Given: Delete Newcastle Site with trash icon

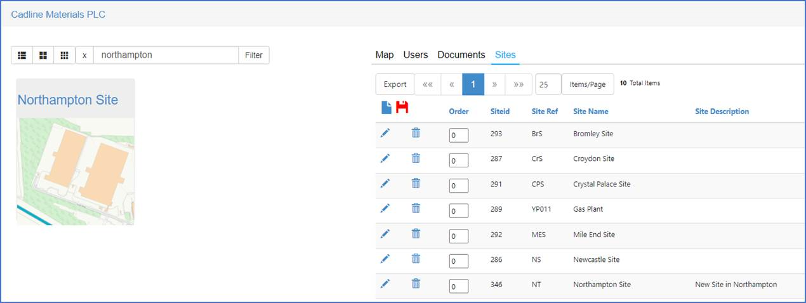Looking at the screenshot, I should (416, 258).
